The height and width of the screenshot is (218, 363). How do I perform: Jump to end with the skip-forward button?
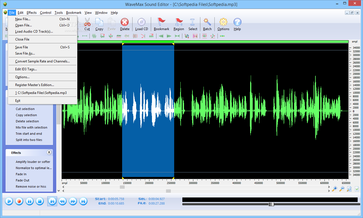[83, 201]
